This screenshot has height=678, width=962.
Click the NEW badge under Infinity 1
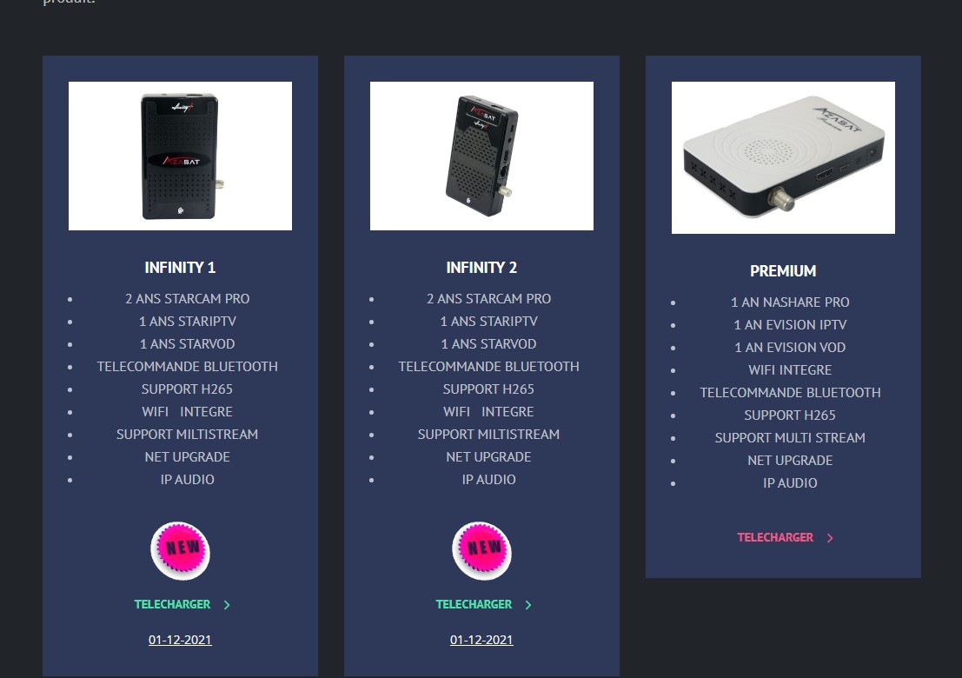point(181,551)
